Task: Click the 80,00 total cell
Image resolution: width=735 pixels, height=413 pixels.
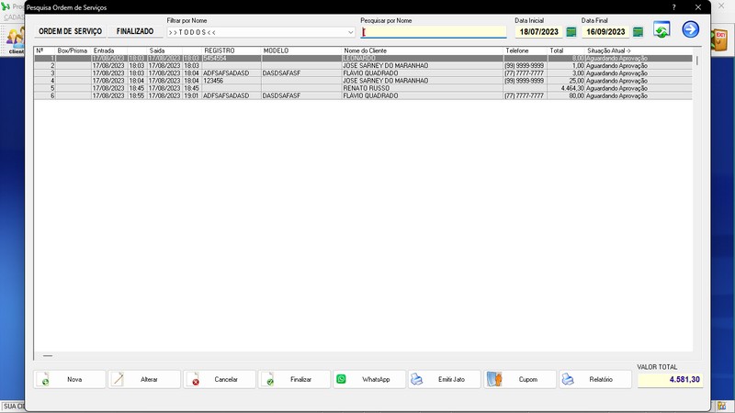Action: 566,95
